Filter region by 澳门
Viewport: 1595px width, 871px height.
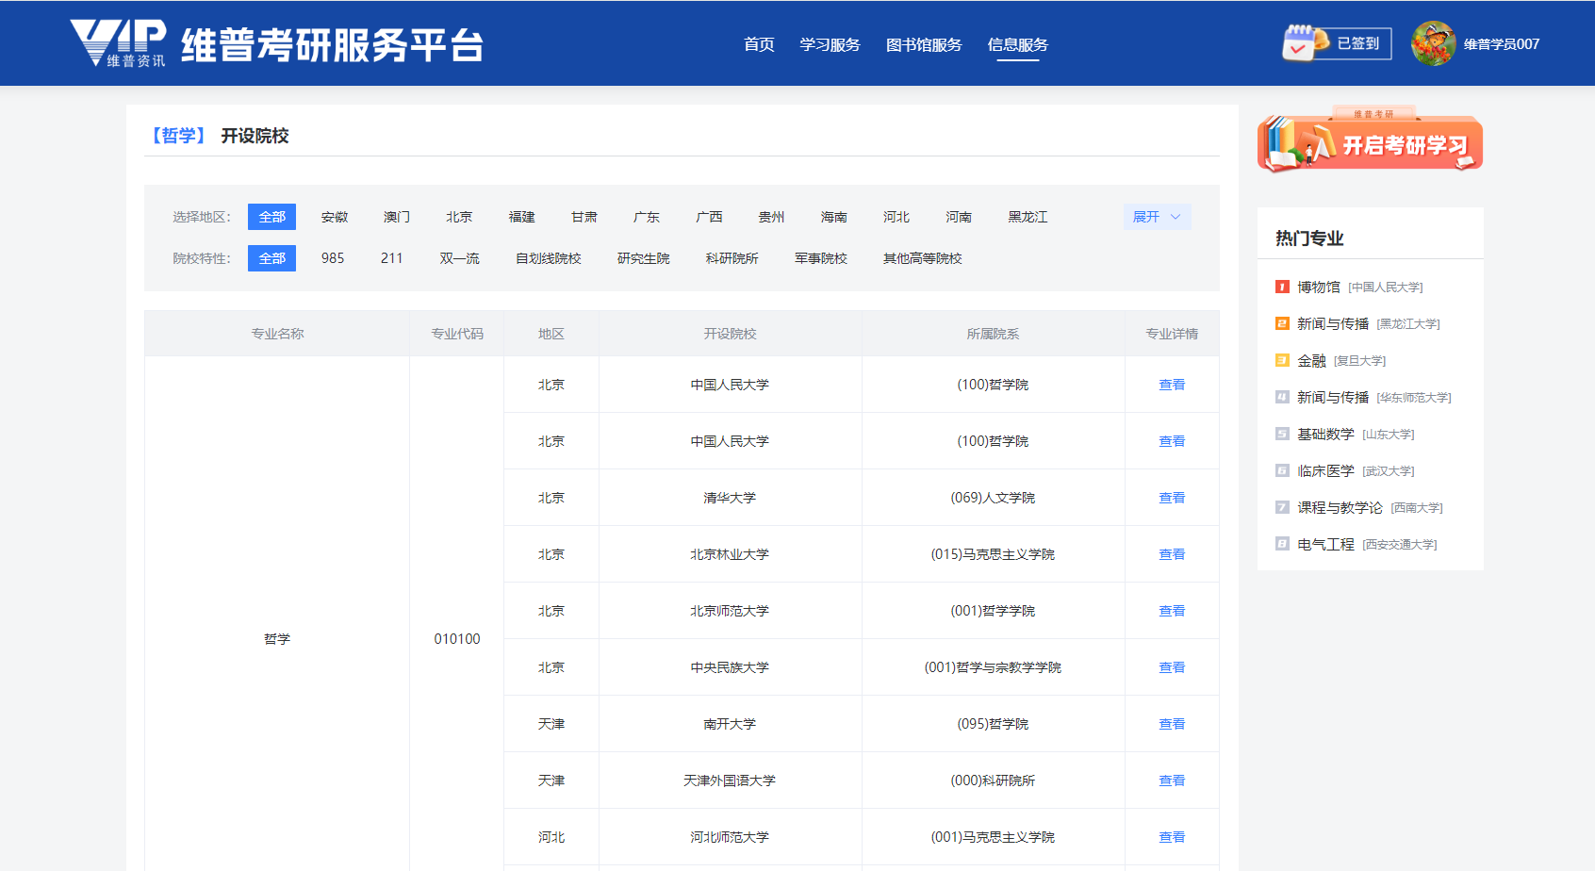(x=397, y=217)
